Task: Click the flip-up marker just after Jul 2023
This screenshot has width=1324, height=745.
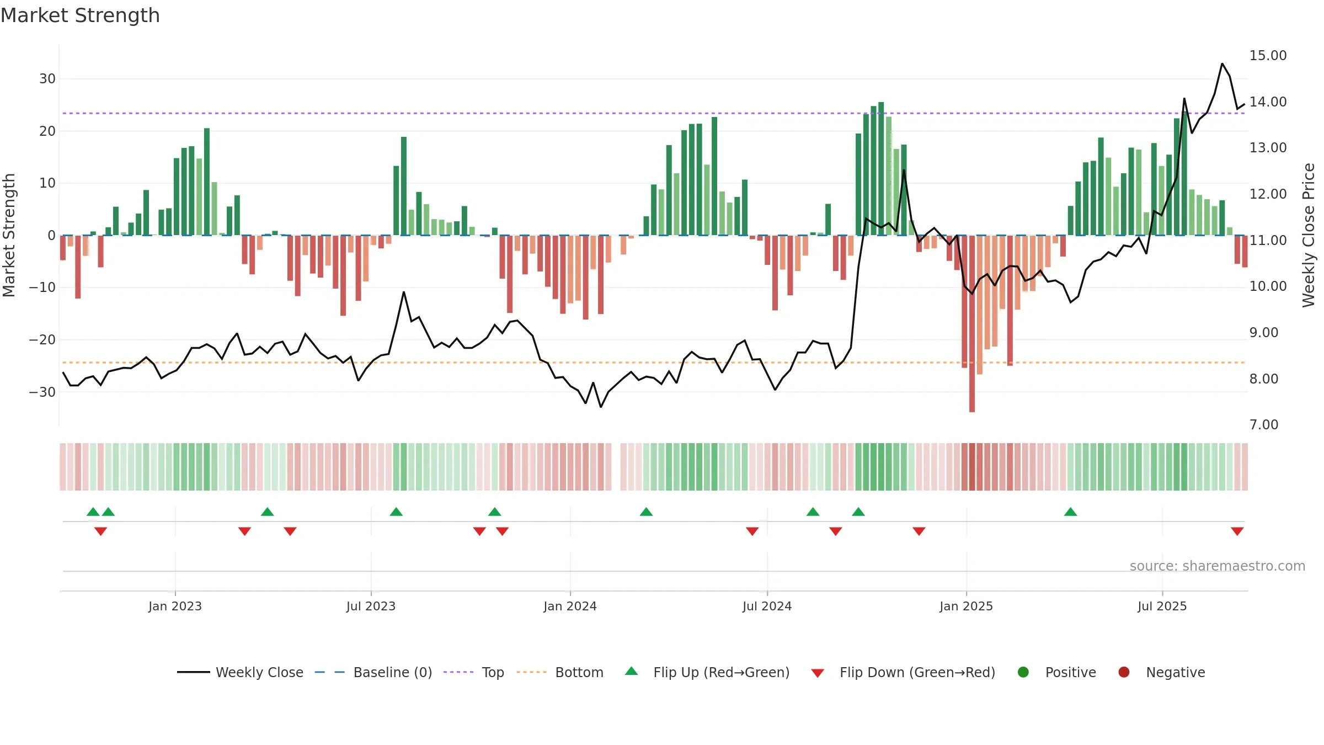Action: (396, 512)
